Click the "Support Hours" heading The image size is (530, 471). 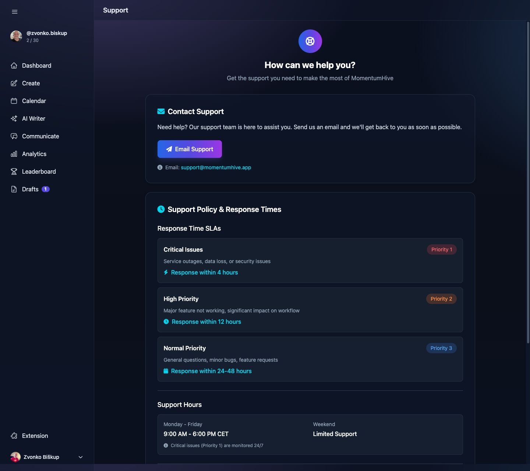pyautogui.click(x=180, y=405)
